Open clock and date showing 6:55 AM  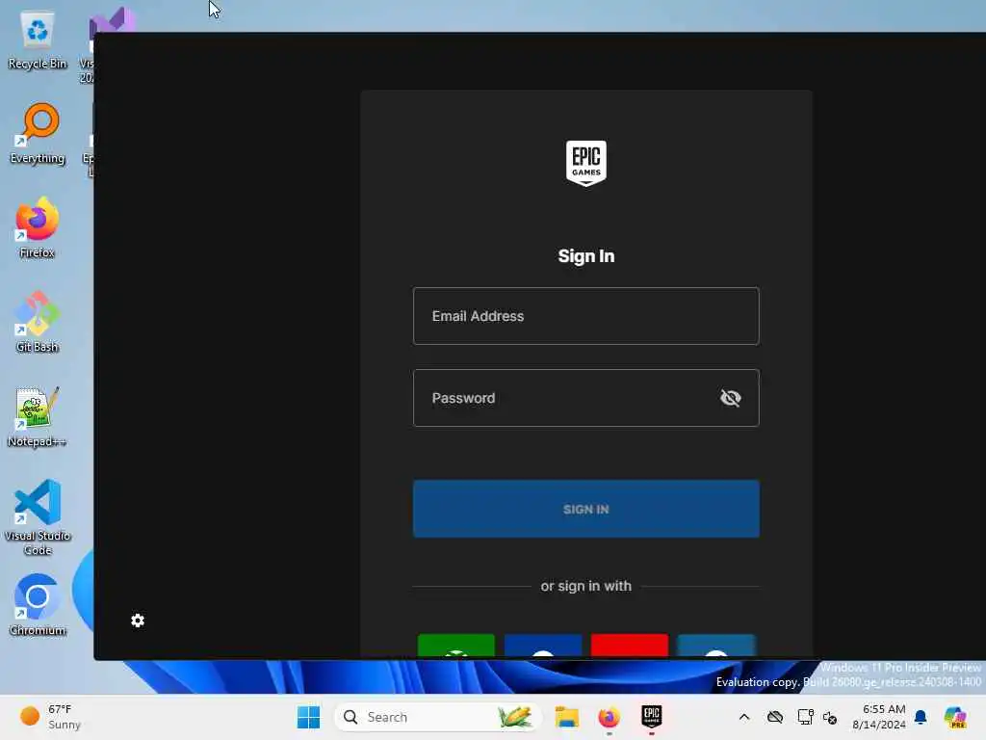pyautogui.click(x=878, y=717)
